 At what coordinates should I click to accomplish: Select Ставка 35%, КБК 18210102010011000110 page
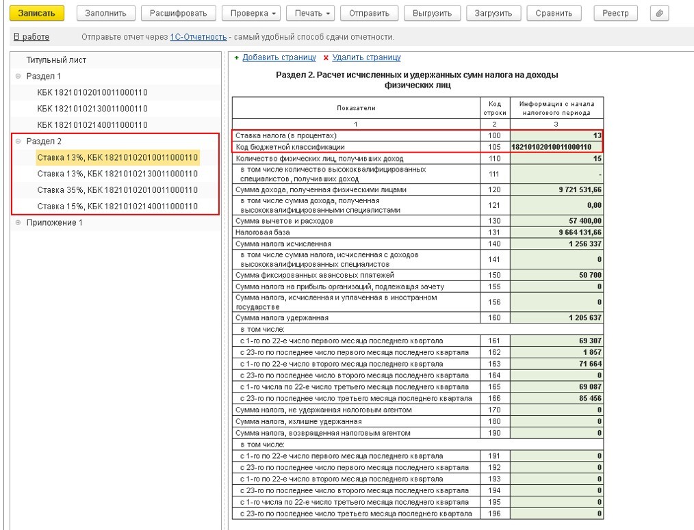point(118,190)
